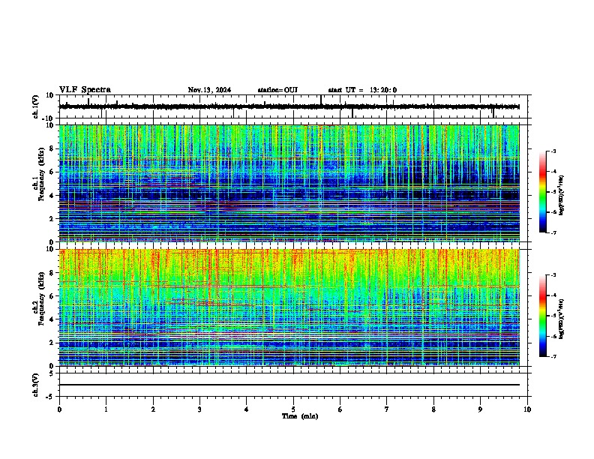594x459 pixels.
Task: Click the ch.1 voltage waveform trace
Action: (x=289, y=106)
